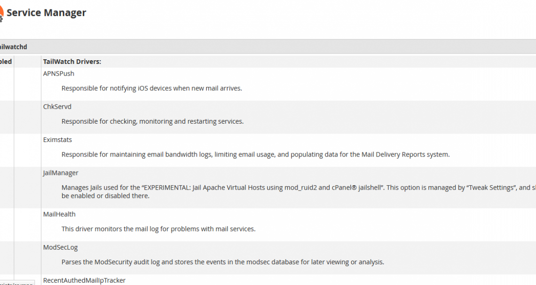Viewport: 536px width, 285px height.
Task: Select the APNSPush driver name
Action: (58, 73)
